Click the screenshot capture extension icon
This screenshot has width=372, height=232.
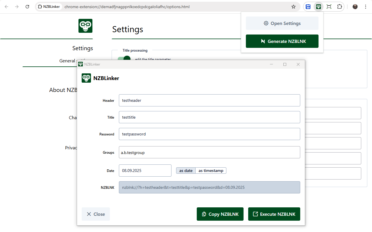(329, 7)
